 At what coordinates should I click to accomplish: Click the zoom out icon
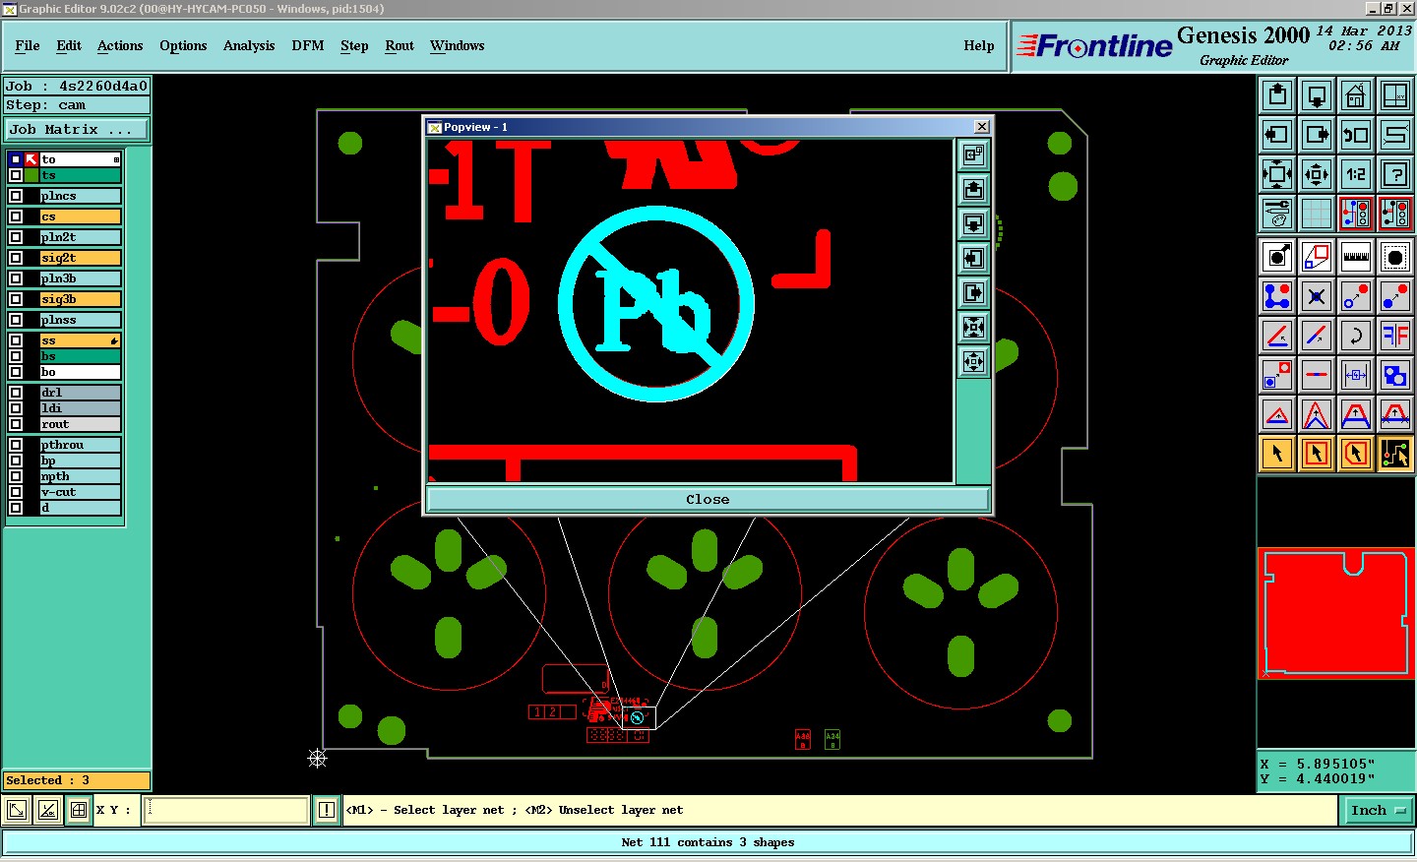[x=1317, y=174]
